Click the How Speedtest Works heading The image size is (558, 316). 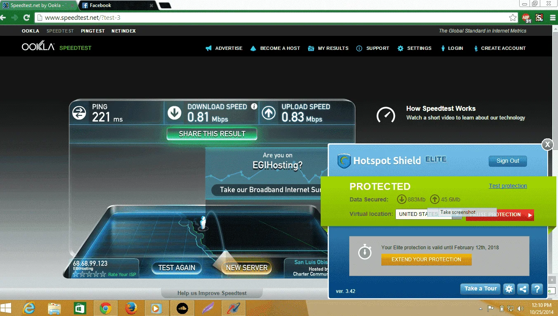click(441, 109)
